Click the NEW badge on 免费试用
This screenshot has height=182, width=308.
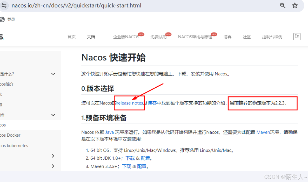(168, 34)
